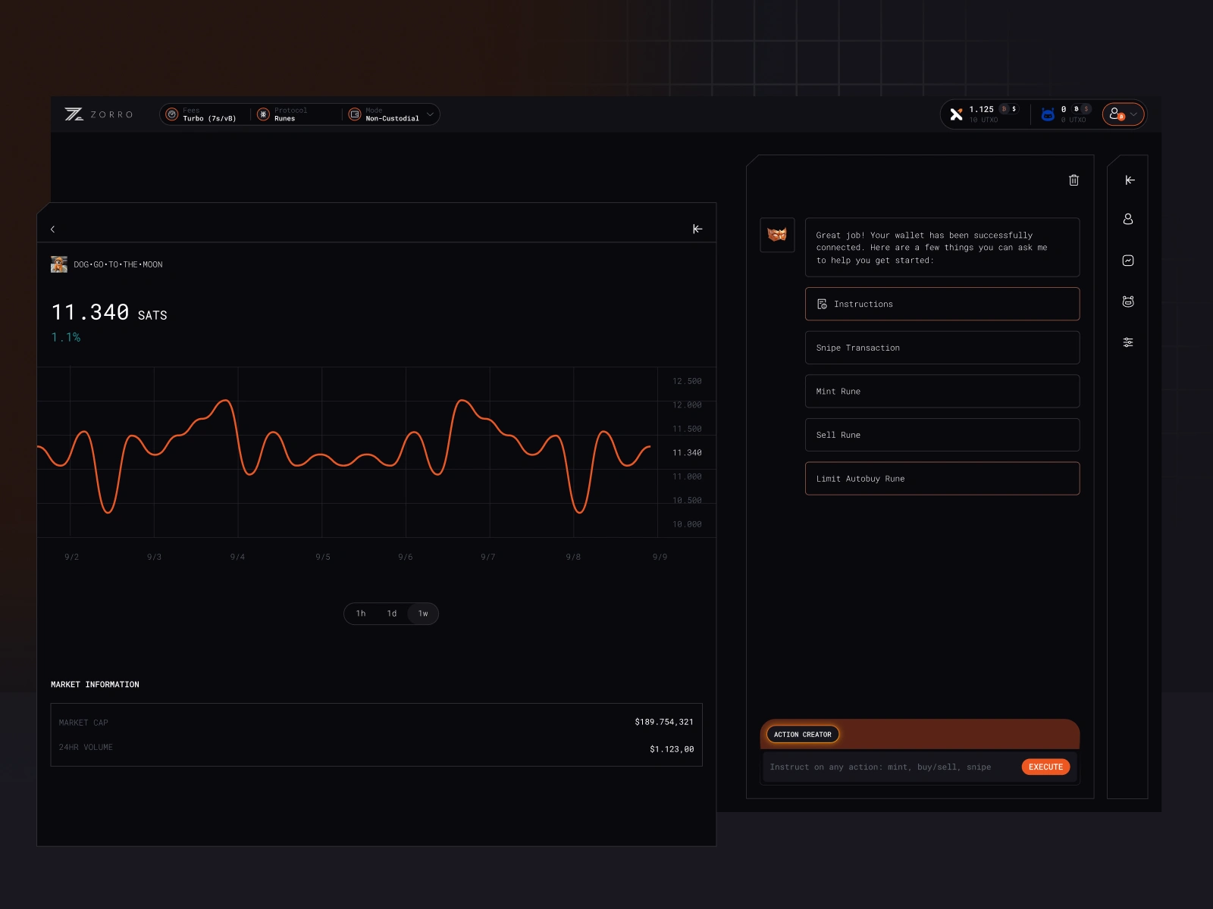Expand the Fees/Protocol/Mode settings chevron
This screenshot has width=1213, height=909.
point(430,114)
